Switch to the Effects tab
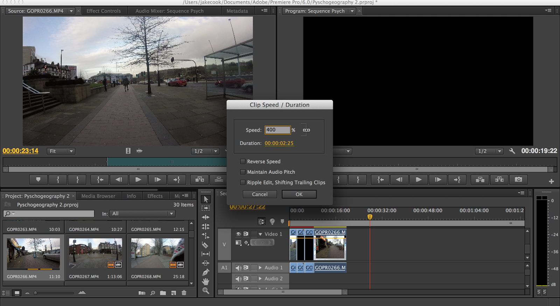The height and width of the screenshot is (306, 560). point(155,196)
